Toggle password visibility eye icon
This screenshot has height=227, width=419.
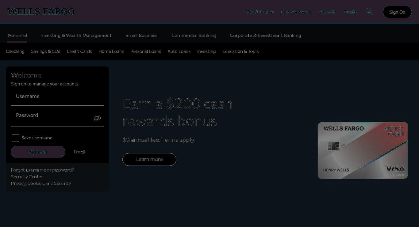[97, 118]
